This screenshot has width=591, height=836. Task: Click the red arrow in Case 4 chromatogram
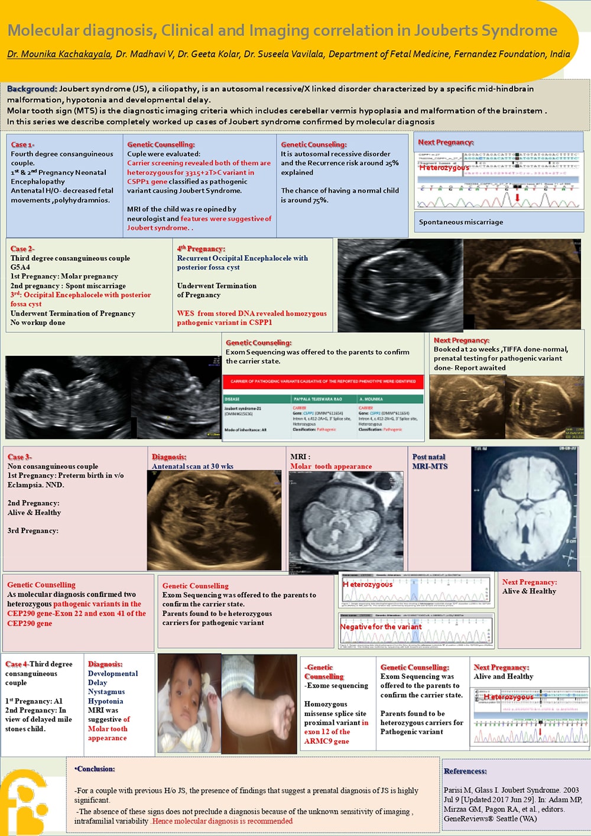click(540, 733)
